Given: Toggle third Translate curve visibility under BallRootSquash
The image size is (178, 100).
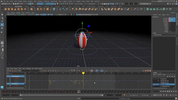Looking at the screenshot, I should coord(10,82).
